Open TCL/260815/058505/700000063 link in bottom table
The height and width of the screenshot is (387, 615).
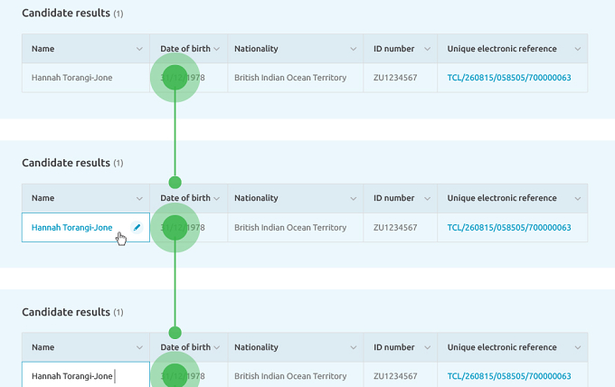pos(509,376)
